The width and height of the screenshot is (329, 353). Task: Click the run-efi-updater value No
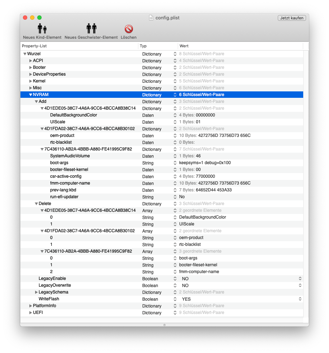pos(182,197)
